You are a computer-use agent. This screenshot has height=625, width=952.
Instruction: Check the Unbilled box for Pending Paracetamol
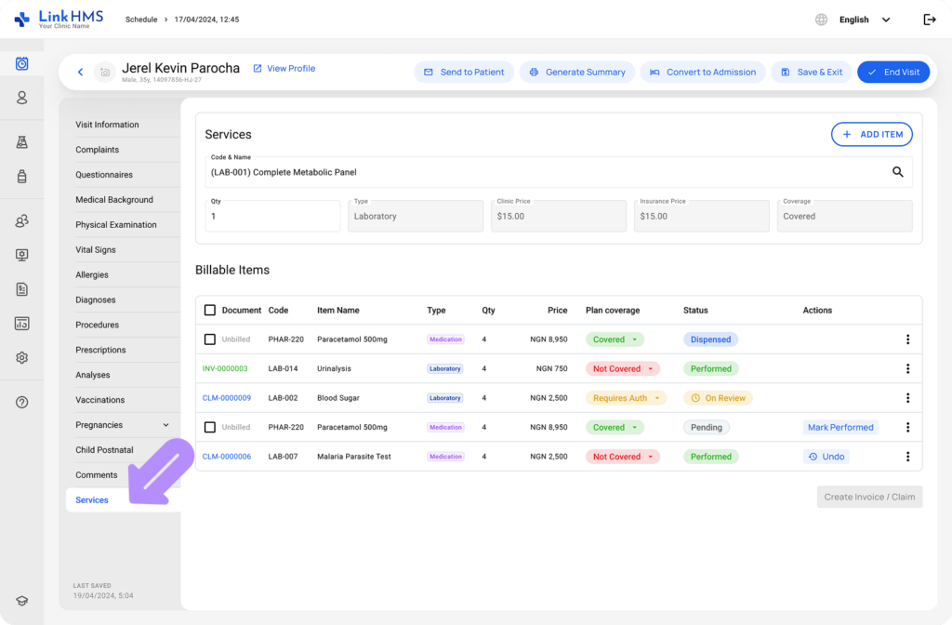point(209,427)
